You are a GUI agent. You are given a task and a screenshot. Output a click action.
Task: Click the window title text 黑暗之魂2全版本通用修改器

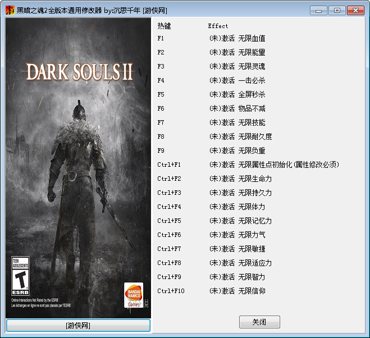point(59,11)
